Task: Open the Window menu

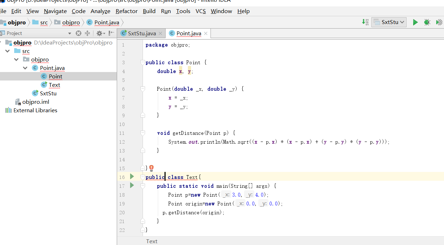Action: (221, 11)
